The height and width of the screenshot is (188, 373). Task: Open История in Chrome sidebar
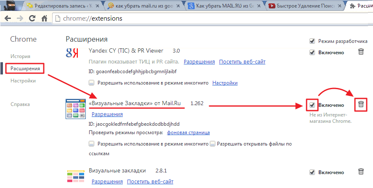pos(20,56)
